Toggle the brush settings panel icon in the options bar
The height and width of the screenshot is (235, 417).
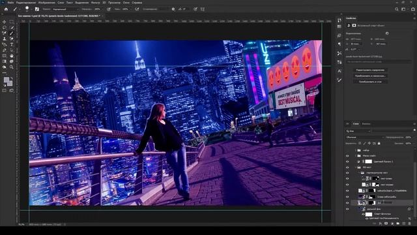coord(37,9)
